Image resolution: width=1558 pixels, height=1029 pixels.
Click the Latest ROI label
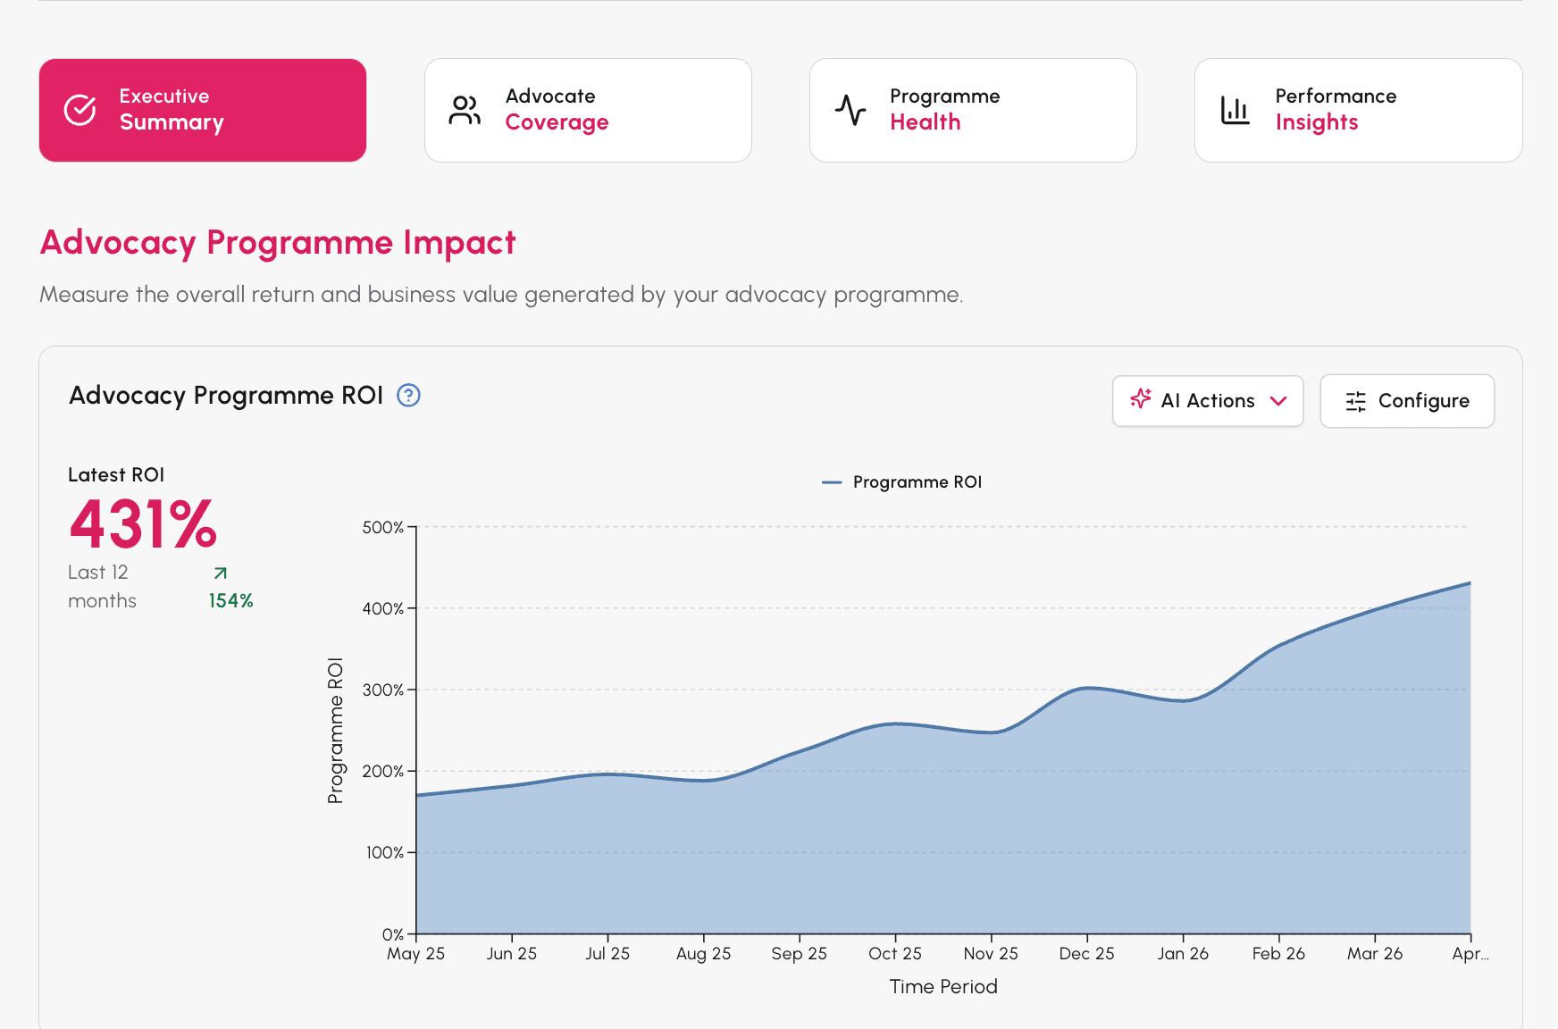pos(116,475)
